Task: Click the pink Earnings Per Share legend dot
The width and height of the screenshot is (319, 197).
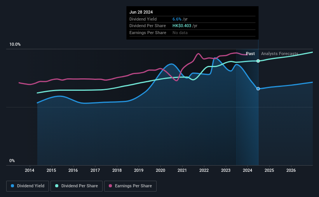Action: pyautogui.click(x=110, y=186)
